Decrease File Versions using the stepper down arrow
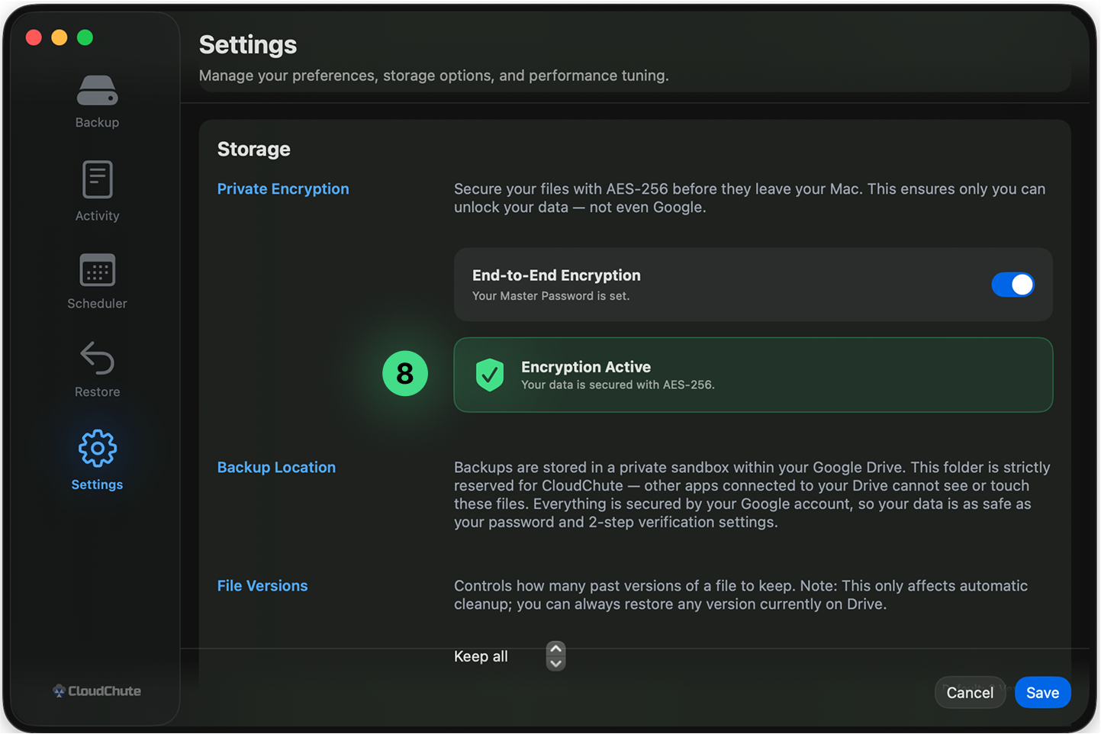The width and height of the screenshot is (1101, 734). [x=556, y=664]
